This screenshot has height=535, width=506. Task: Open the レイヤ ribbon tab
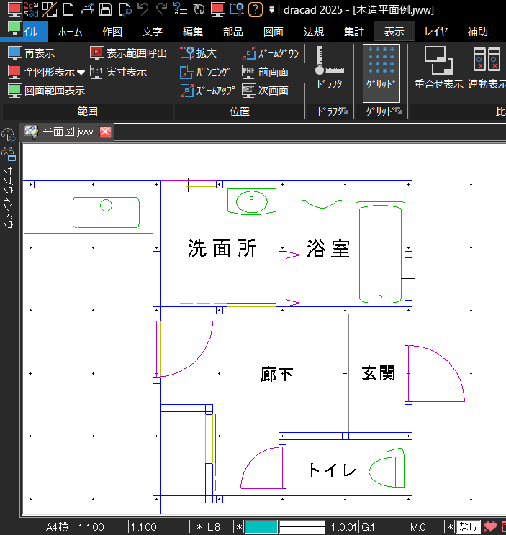[435, 32]
